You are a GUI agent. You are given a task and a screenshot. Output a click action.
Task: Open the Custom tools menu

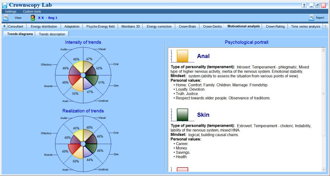coord(32,12)
